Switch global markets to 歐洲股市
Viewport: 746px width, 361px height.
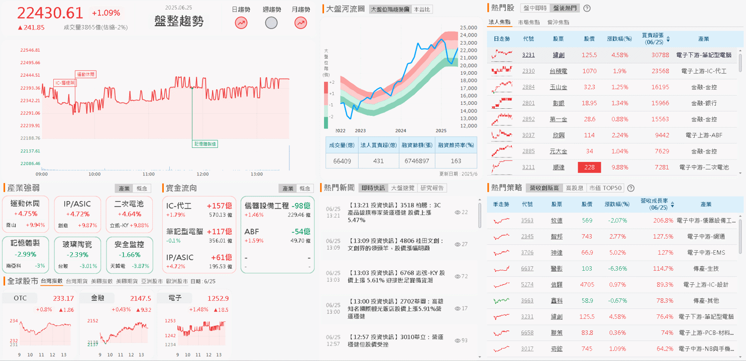176,281
